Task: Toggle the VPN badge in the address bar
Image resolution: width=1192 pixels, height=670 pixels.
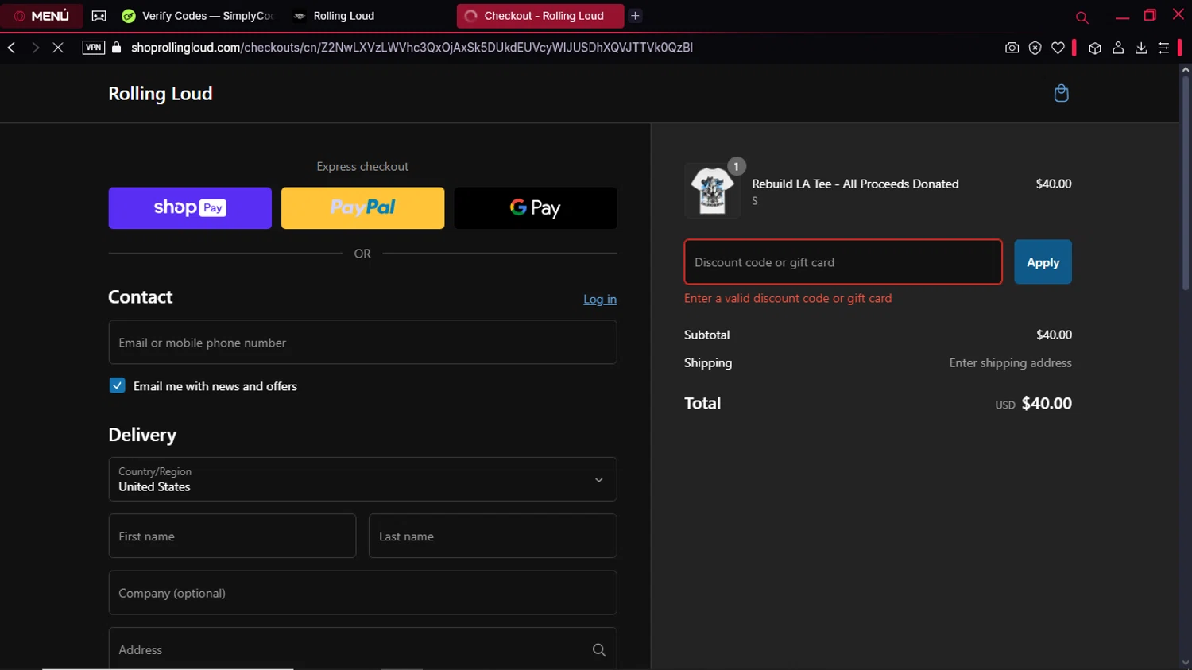Action: (93, 48)
